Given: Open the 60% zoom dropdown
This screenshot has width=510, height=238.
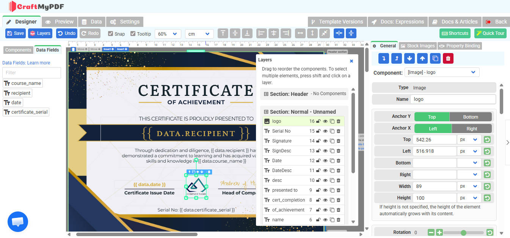Looking at the screenshot, I should [168, 34].
